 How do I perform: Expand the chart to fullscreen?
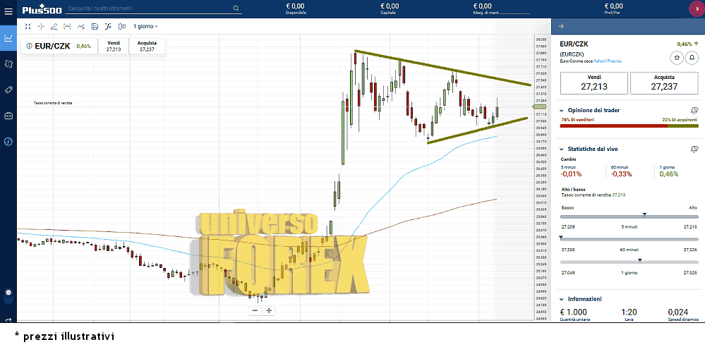pos(28,26)
